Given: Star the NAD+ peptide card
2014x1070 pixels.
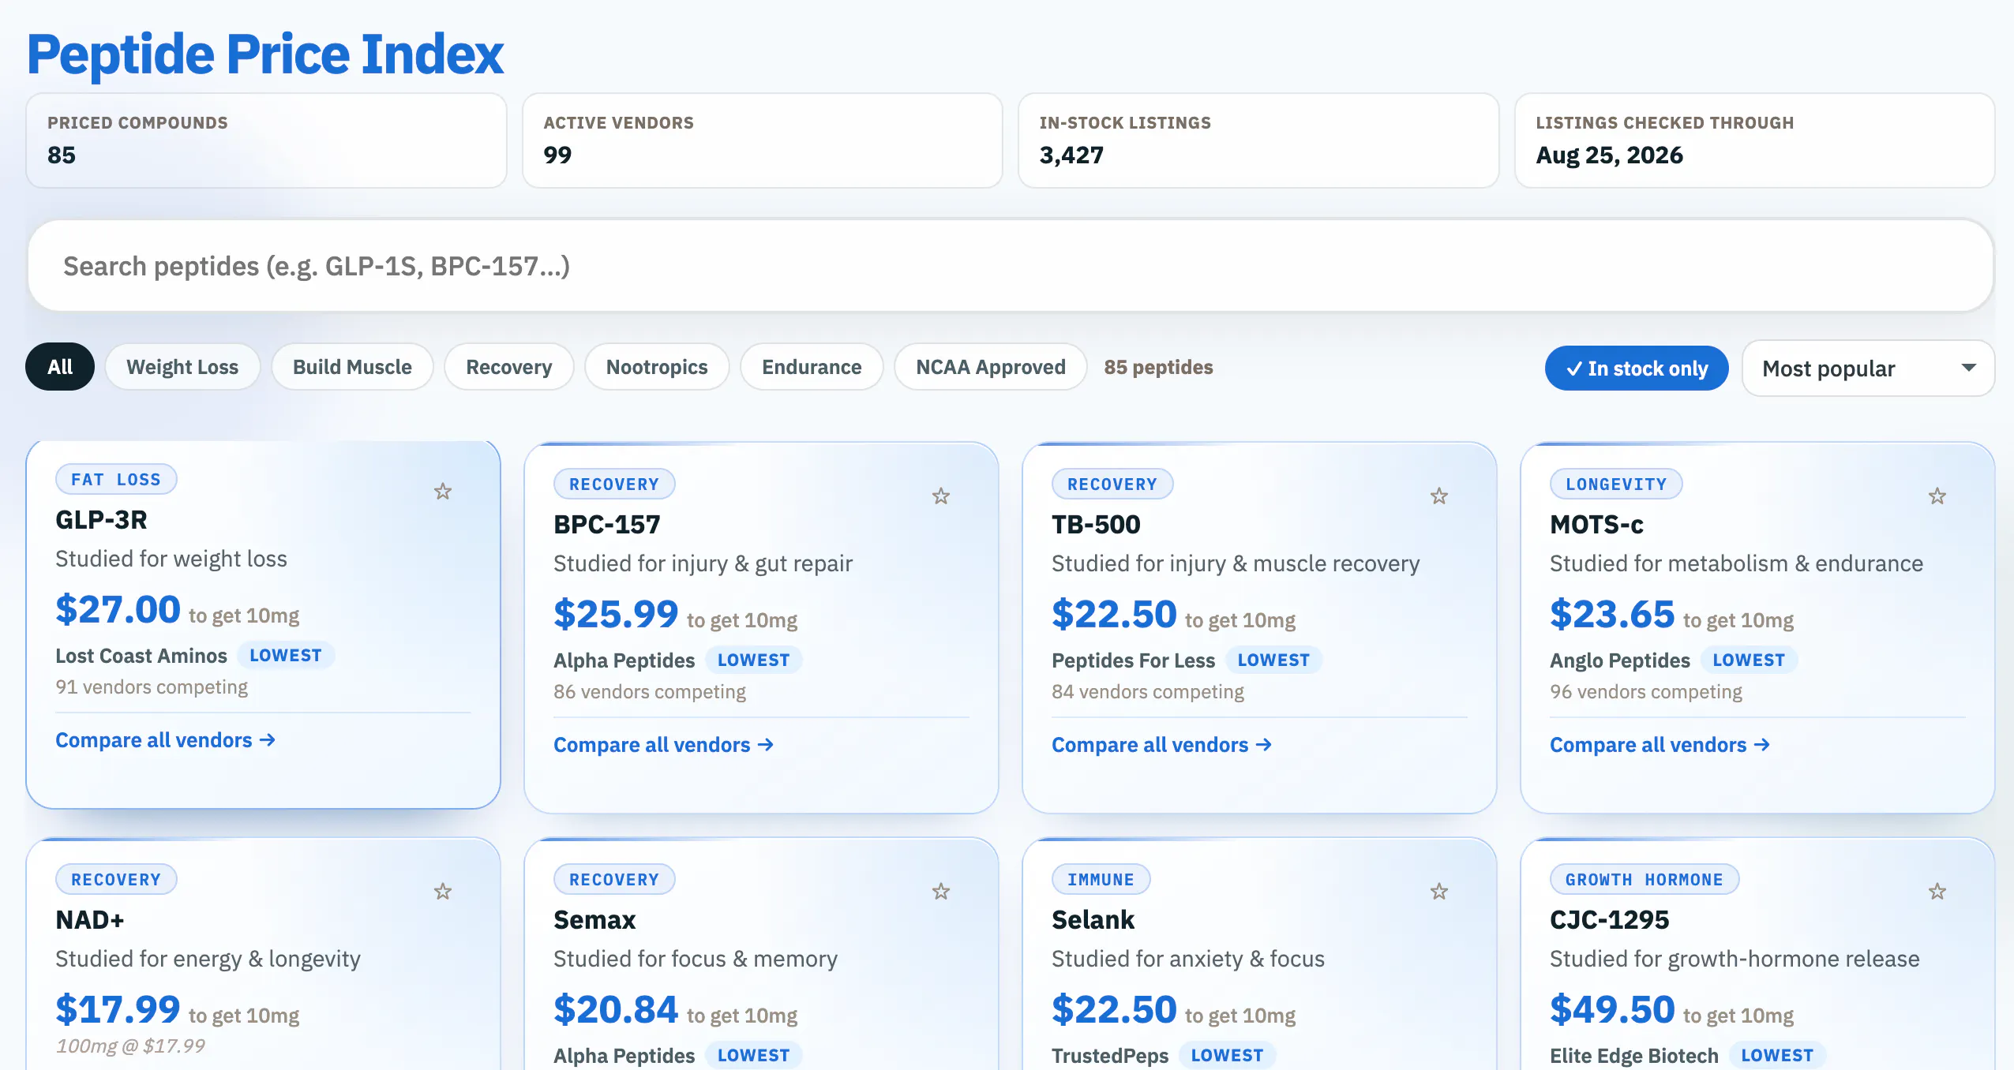Looking at the screenshot, I should point(443,892).
